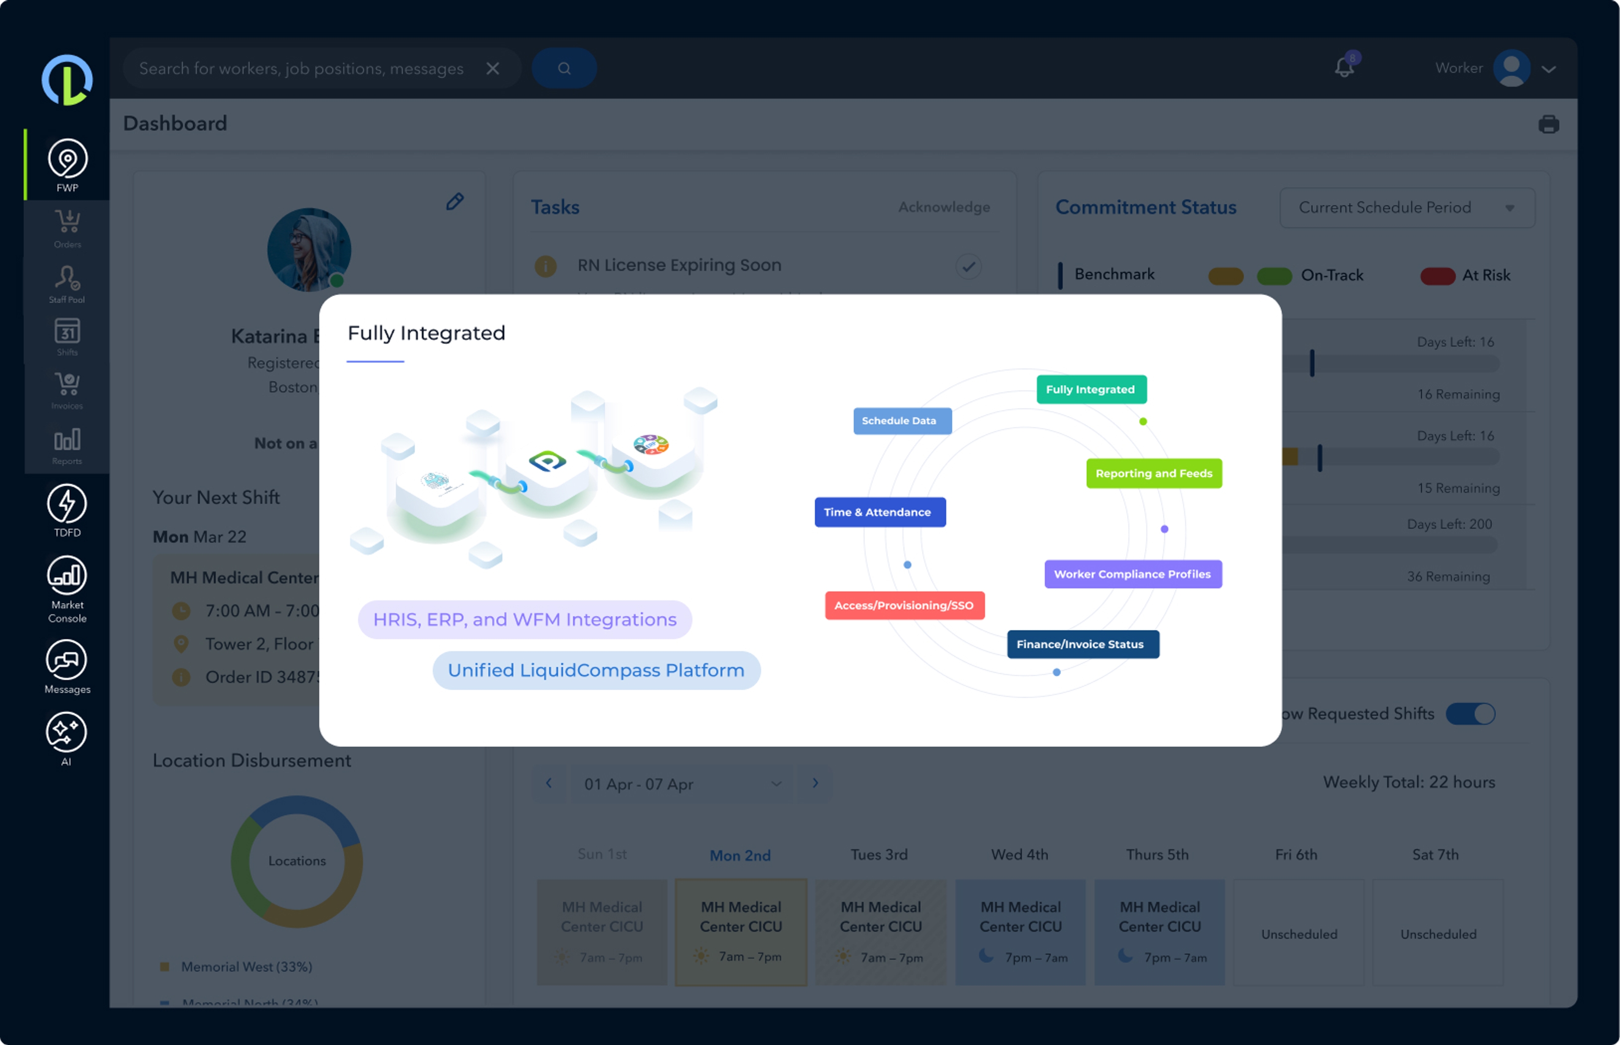Open the Orders sidebar item
The width and height of the screenshot is (1620, 1045).
(67, 229)
